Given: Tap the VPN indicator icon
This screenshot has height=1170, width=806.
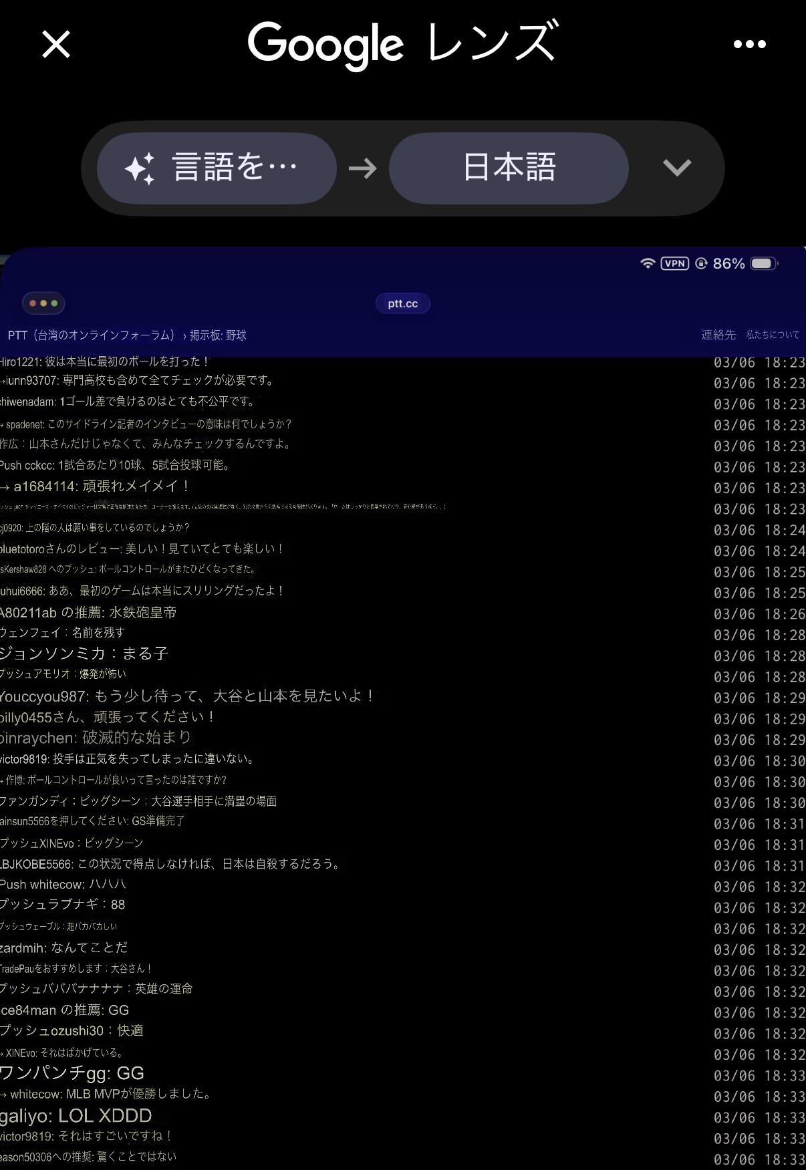Looking at the screenshot, I should (x=675, y=263).
